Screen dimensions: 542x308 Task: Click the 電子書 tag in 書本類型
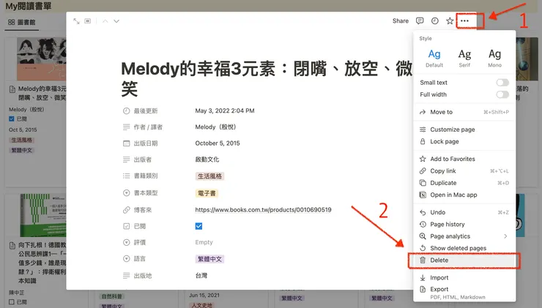tap(207, 193)
